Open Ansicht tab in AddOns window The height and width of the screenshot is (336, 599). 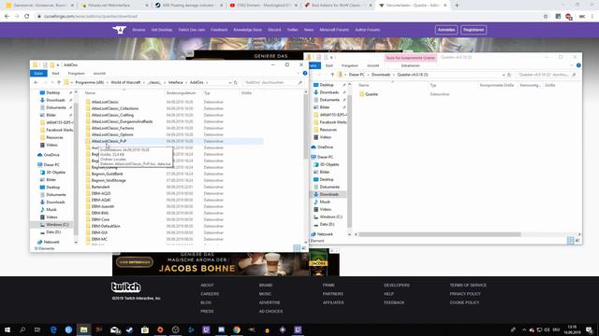click(x=99, y=73)
